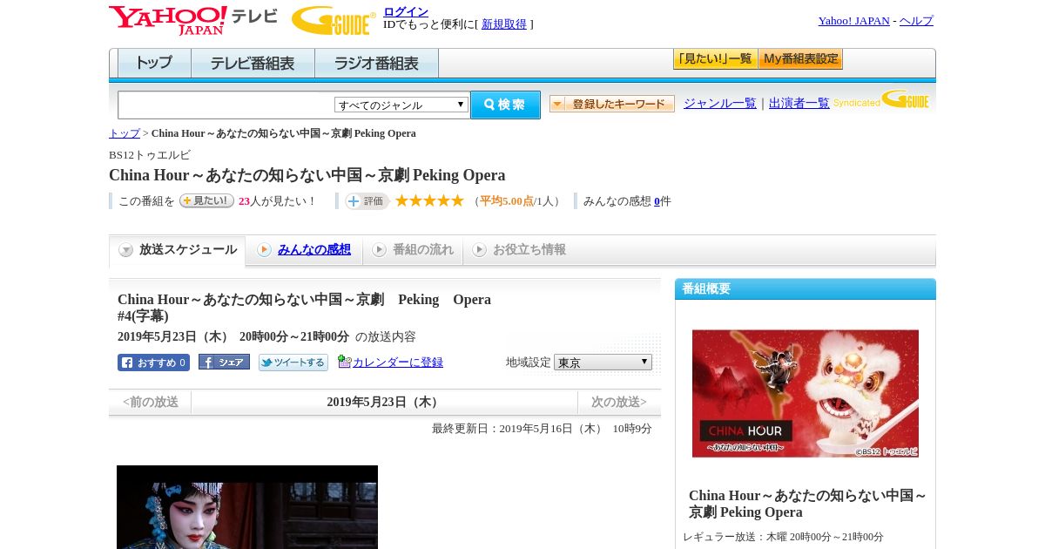Open the 新規取得 registration link
The width and height of the screenshot is (1045, 549).
[504, 24]
